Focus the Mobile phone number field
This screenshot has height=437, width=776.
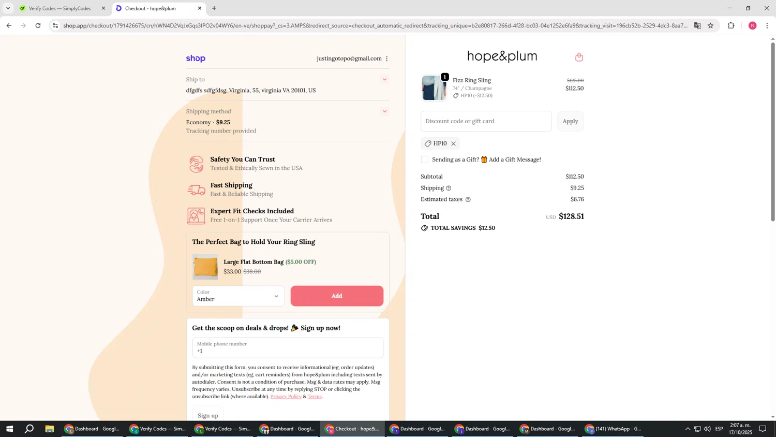coord(288,348)
